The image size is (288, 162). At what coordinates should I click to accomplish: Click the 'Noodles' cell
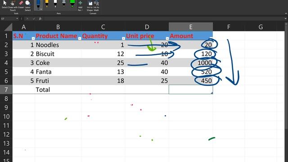pyautogui.click(x=58, y=45)
